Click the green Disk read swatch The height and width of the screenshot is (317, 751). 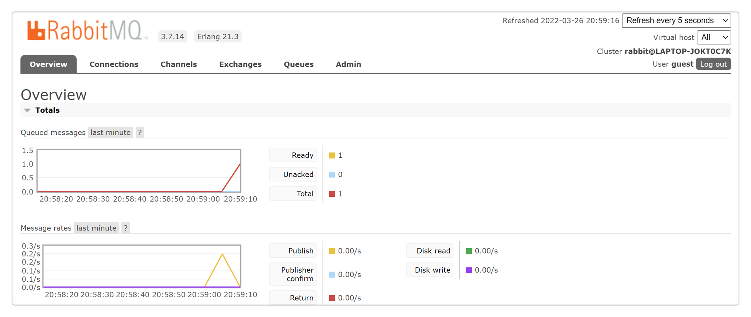469,251
